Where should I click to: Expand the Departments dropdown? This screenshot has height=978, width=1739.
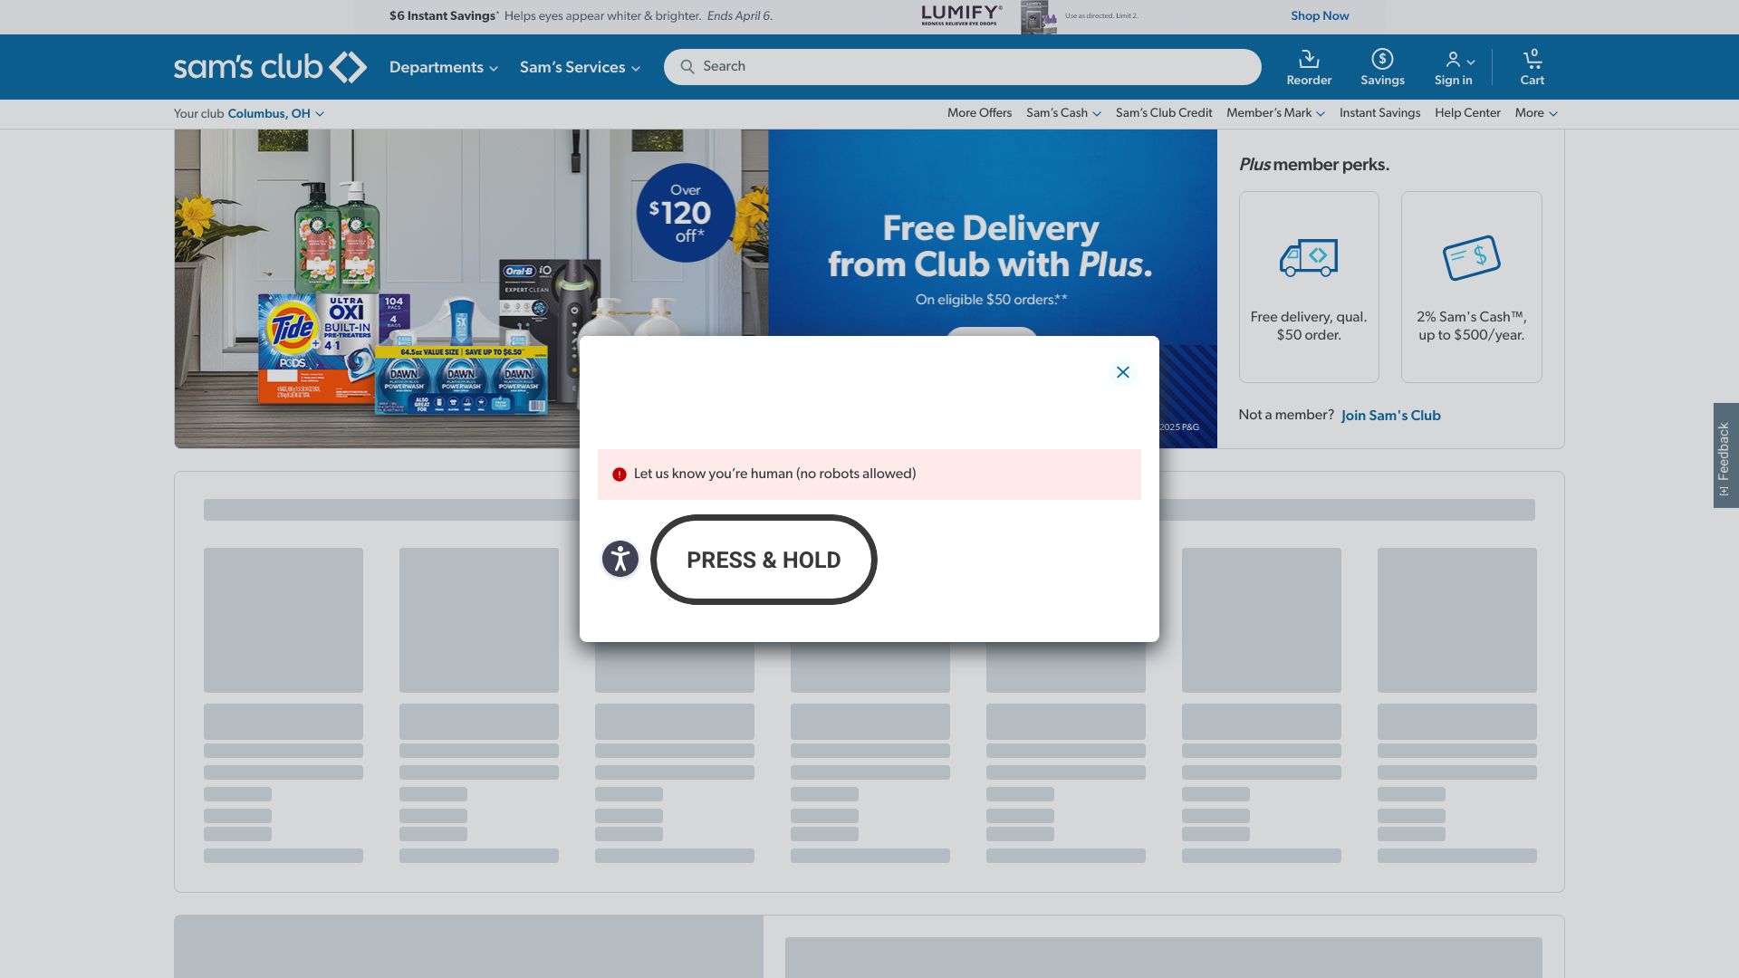click(x=443, y=67)
